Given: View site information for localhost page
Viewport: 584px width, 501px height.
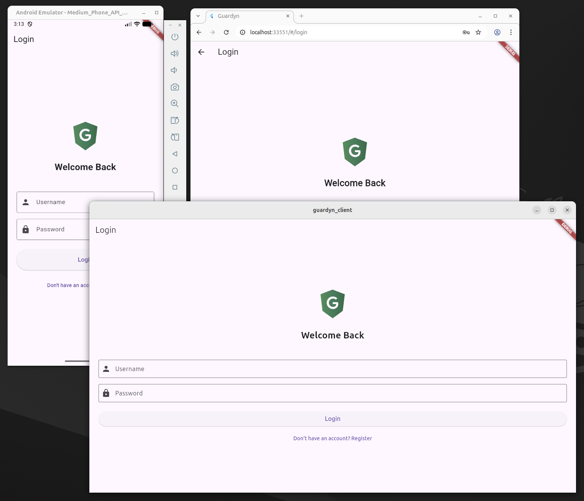Looking at the screenshot, I should pyautogui.click(x=242, y=32).
